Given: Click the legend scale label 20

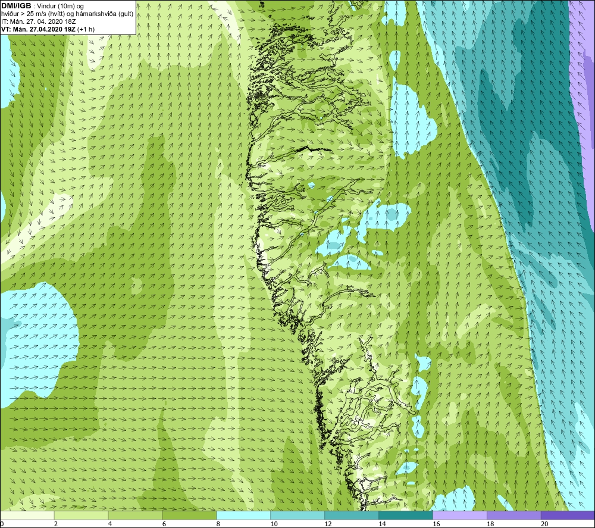Looking at the screenshot, I should click(x=544, y=524).
